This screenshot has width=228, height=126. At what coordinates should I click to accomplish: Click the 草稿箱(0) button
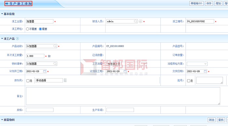(x=196, y=3)
